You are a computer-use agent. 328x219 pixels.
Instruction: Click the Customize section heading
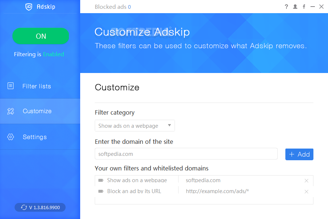tap(117, 87)
